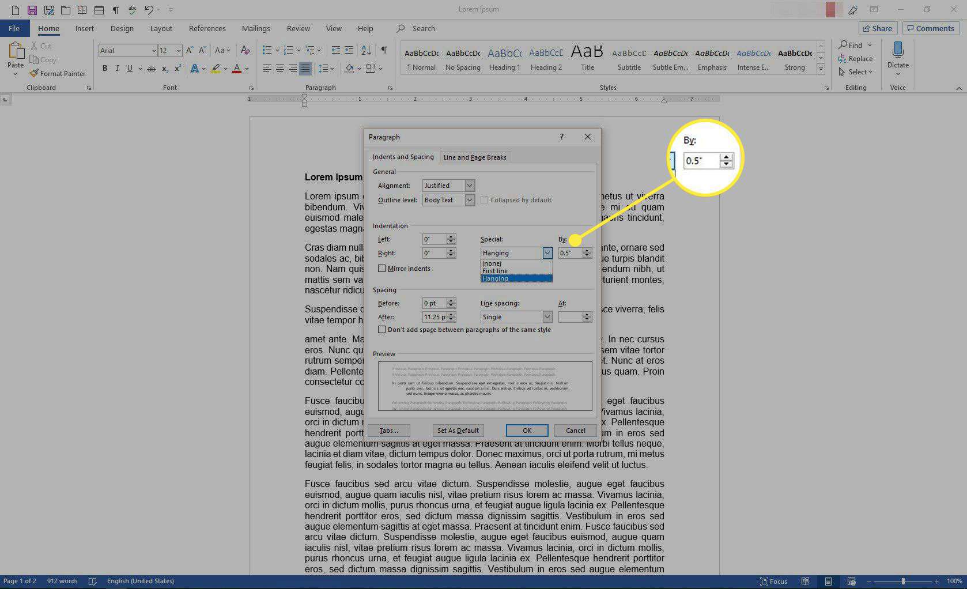The height and width of the screenshot is (589, 967).
Task: Increase font size with grow icon
Action: tap(190, 51)
